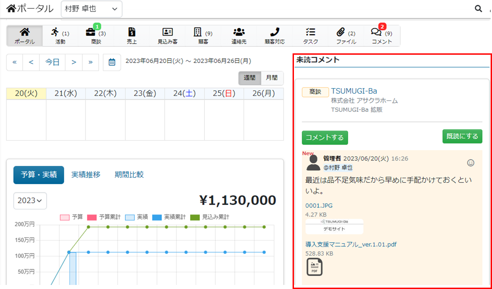
Task: Toggle the 予算 legend swatch
Action: point(64,217)
